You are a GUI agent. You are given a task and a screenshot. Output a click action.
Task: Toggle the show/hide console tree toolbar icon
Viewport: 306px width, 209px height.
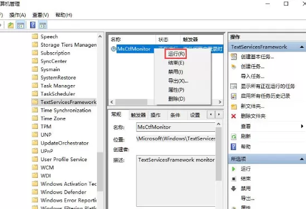point(21,25)
